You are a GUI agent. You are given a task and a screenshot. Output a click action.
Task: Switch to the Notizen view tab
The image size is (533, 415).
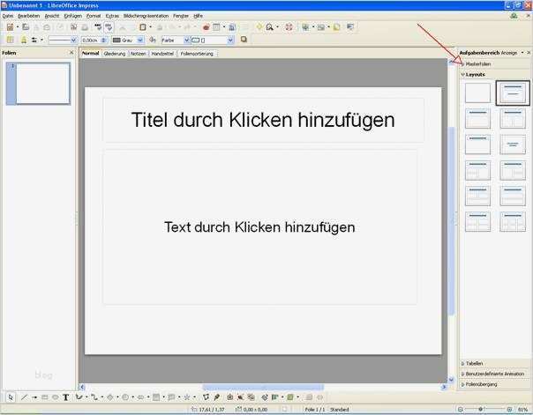point(139,54)
